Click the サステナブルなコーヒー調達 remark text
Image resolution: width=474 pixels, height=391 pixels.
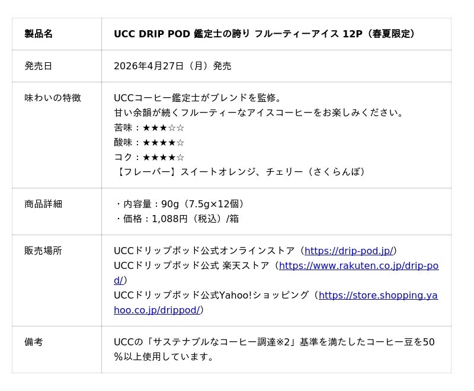pos(274,342)
